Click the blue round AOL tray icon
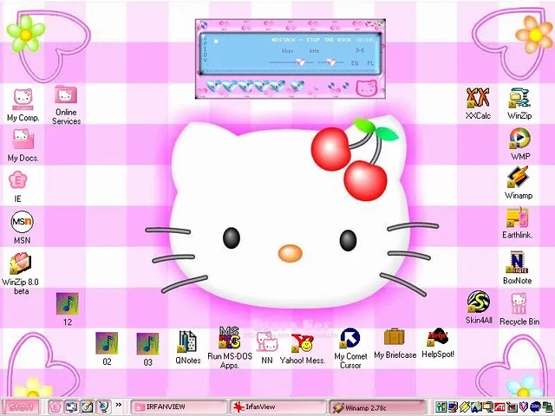555x416 pixels. point(535,406)
